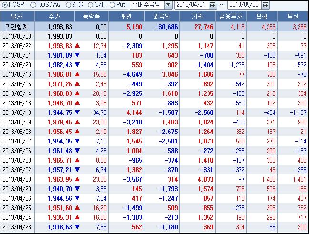
Task: Click the price 1,944.75
Action: tap(60, 112)
